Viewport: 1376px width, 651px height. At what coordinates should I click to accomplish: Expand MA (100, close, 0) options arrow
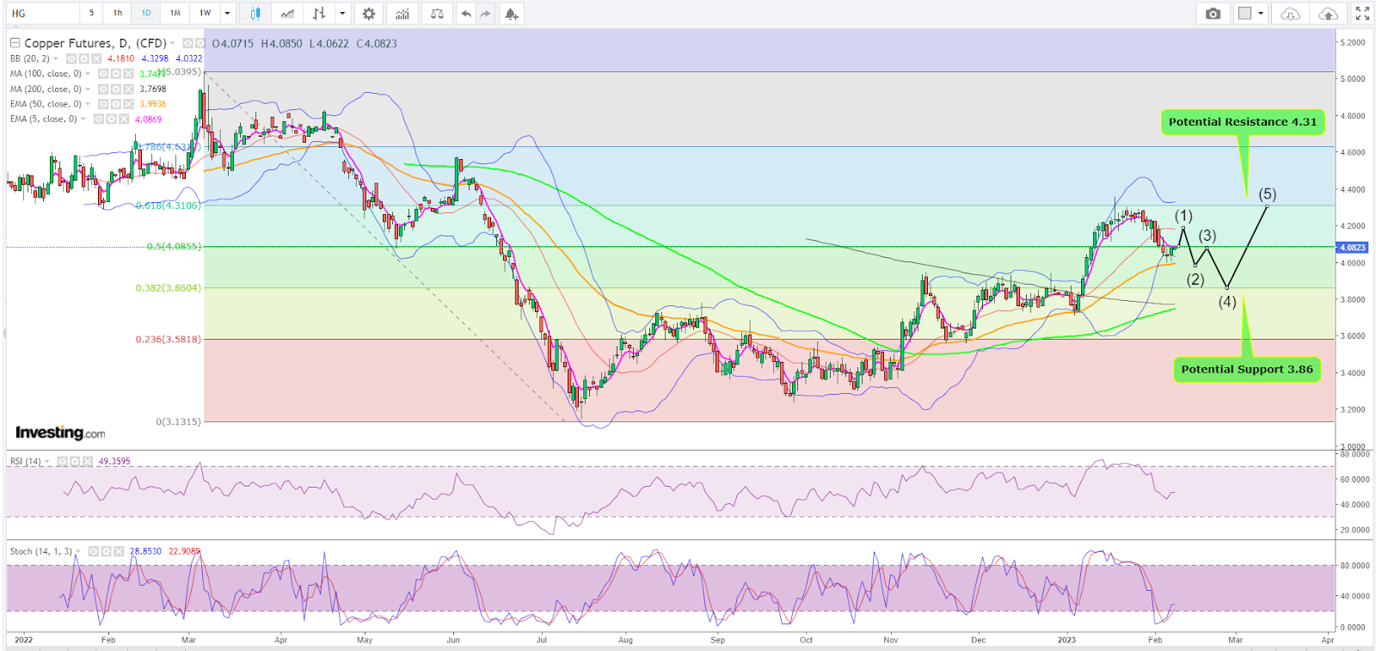click(88, 74)
